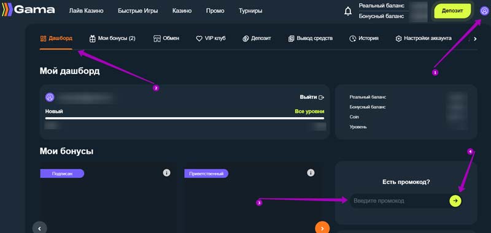The image size is (491, 233).
Task: Click Бонусный баланс in the header
Action: pos(381,17)
